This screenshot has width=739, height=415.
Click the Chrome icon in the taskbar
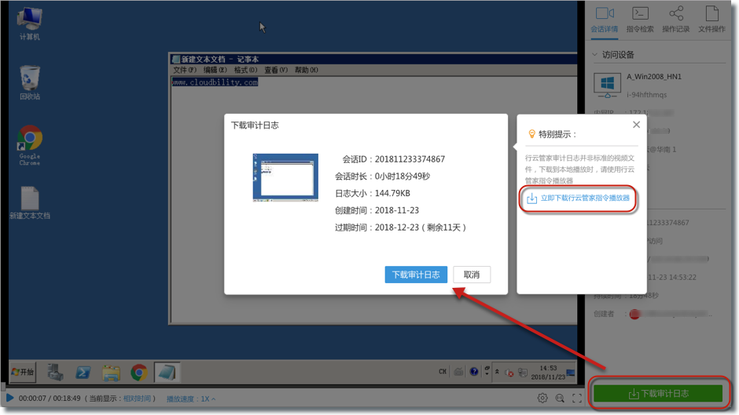(x=138, y=372)
